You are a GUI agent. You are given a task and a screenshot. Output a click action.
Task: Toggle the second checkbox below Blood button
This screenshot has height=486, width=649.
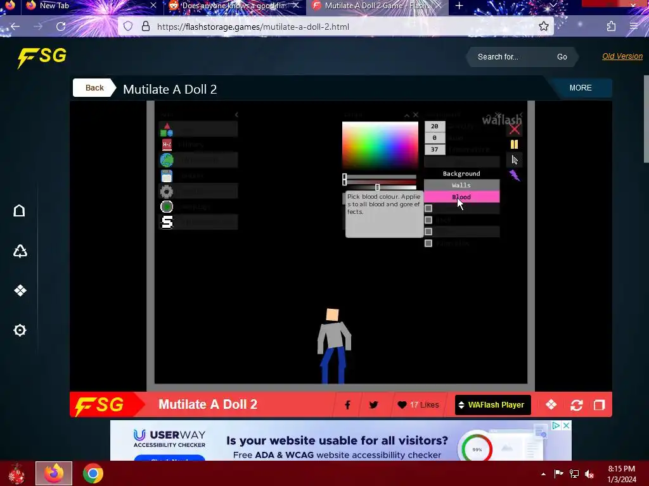[428, 220]
